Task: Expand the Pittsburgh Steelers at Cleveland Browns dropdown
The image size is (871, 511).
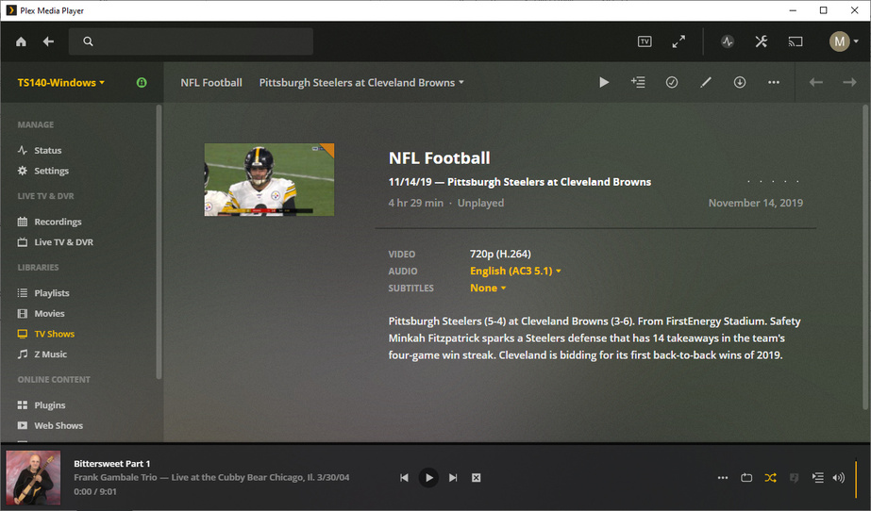Action: [x=361, y=83]
